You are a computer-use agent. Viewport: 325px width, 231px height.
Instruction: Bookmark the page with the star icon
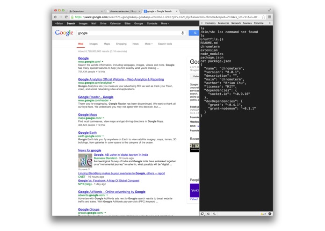pyautogui.click(x=263, y=17)
